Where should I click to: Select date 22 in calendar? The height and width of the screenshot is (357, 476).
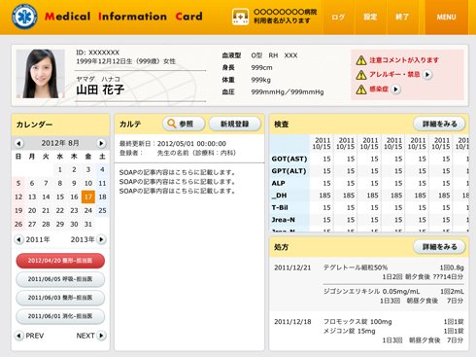click(x=60, y=210)
